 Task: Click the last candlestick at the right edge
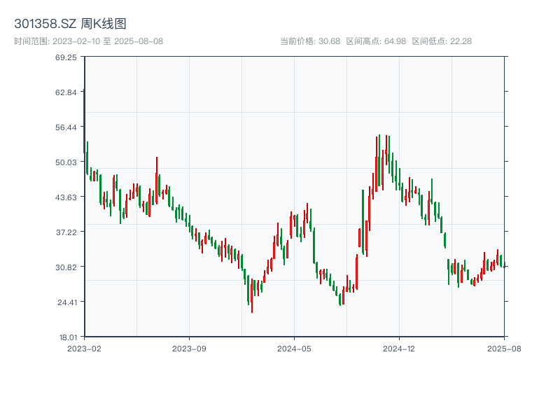[x=504, y=265]
